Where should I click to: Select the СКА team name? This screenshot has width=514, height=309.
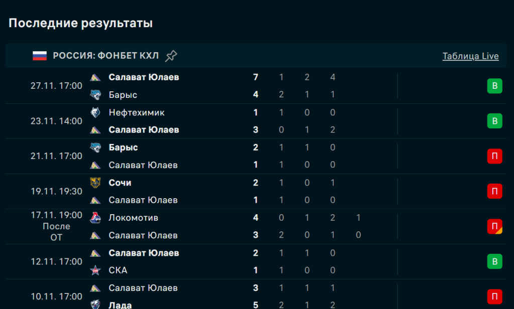[118, 270]
